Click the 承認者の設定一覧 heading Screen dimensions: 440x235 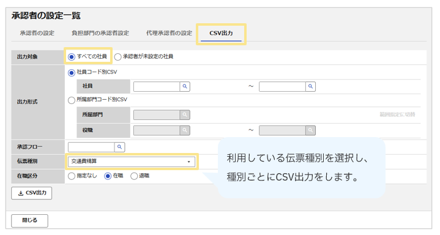pyautogui.click(x=46, y=15)
